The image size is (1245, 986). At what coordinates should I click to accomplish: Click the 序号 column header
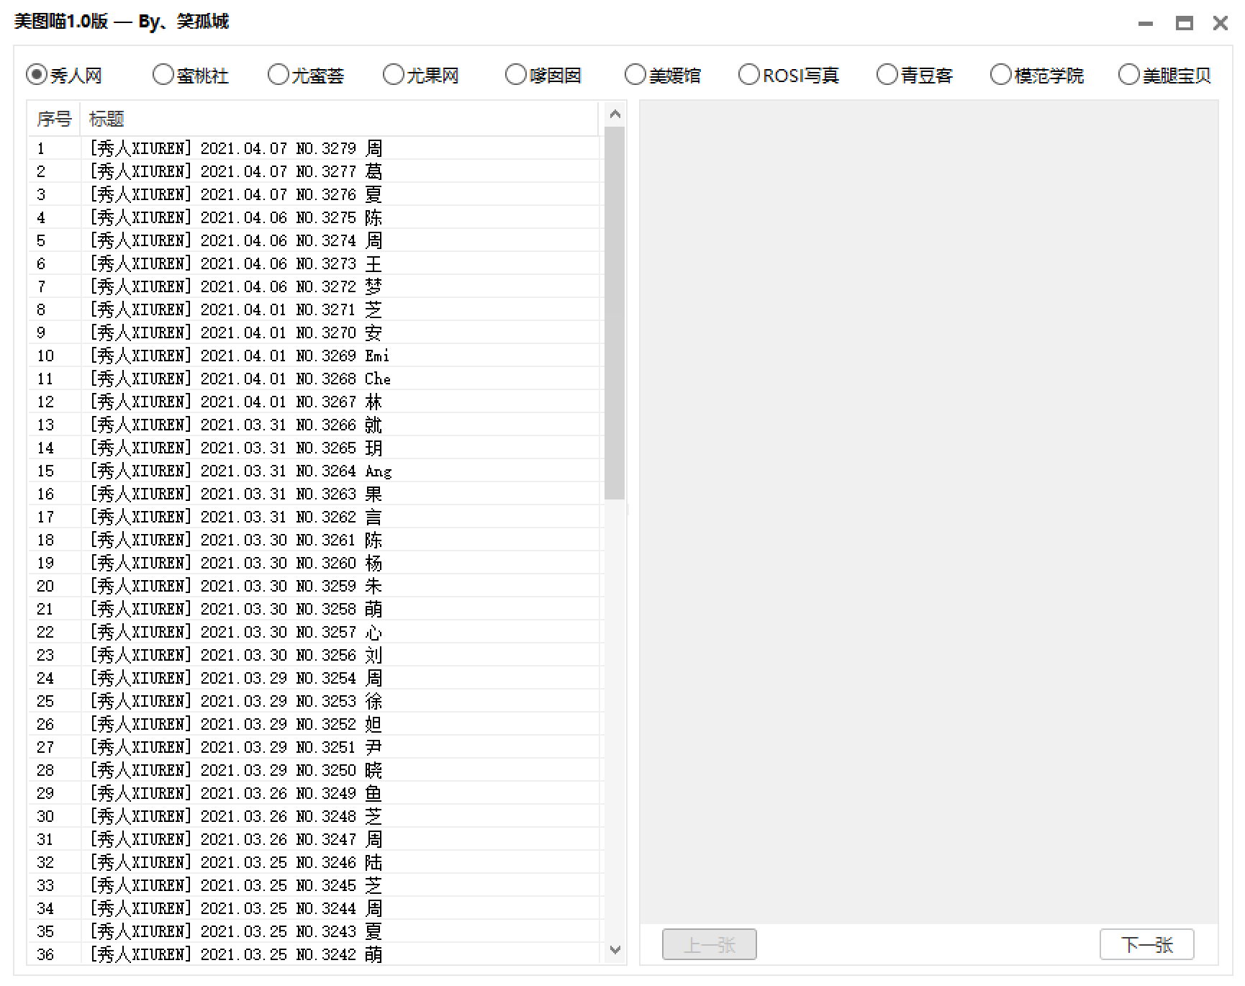click(54, 119)
